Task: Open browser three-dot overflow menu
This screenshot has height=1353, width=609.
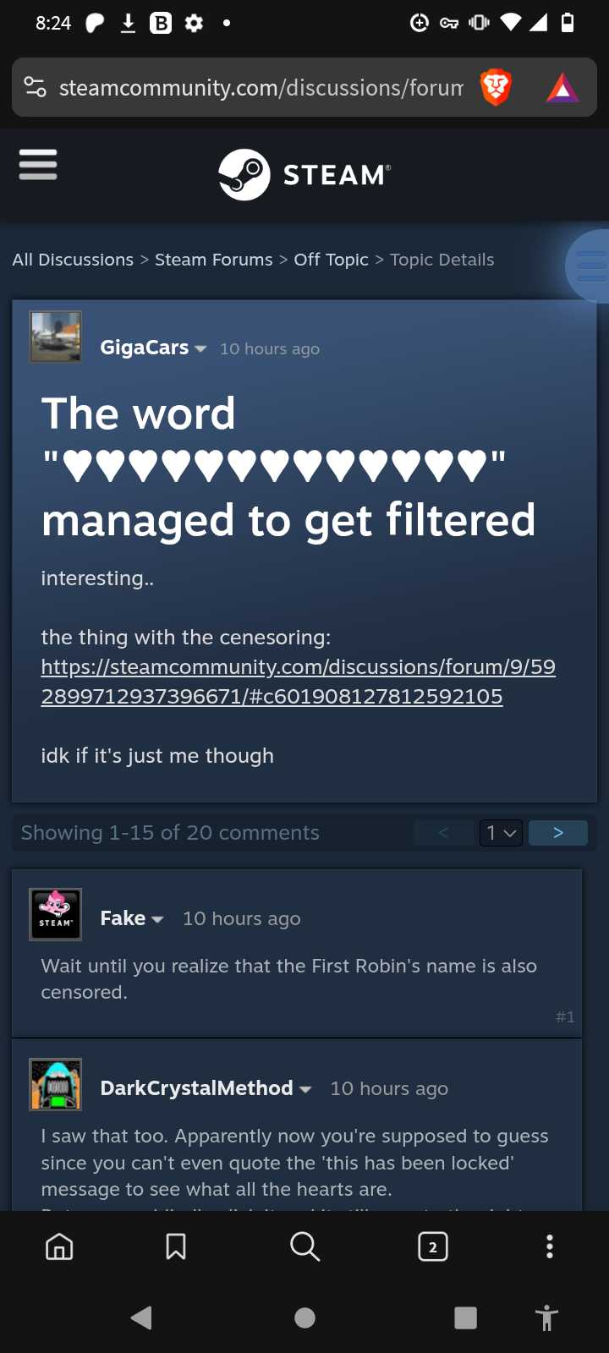Action: pos(550,1246)
